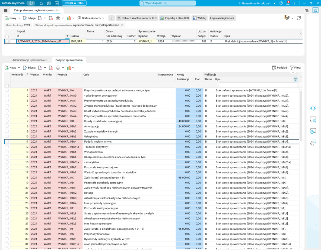Image resolution: width=321 pixels, height=250 pixels.
Task: Open the notifications bell icon
Action: [x=288, y=3]
